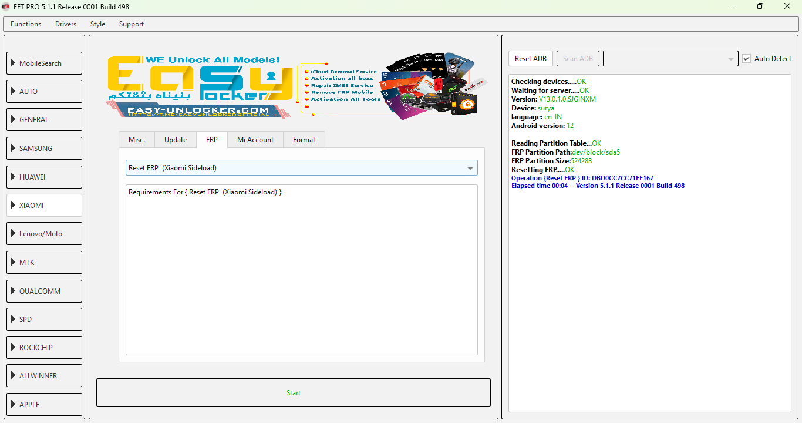Image resolution: width=802 pixels, height=423 pixels.
Task: Expand the HUAWEI sidebar section
Action: (x=44, y=177)
